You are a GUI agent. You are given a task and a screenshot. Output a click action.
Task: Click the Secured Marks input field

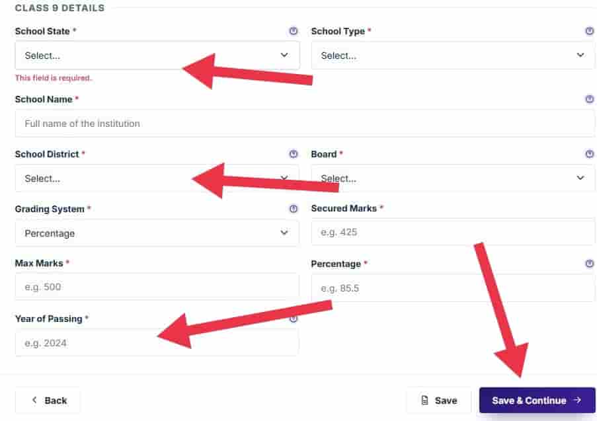[x=453, y=232]
